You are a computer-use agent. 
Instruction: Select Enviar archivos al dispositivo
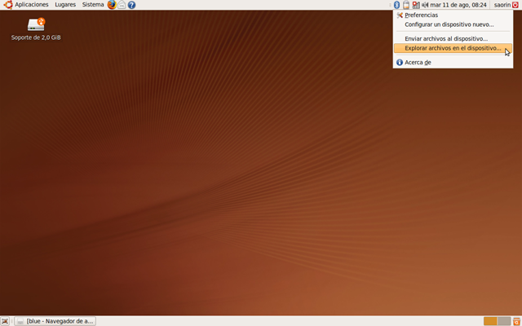[446, 38]
